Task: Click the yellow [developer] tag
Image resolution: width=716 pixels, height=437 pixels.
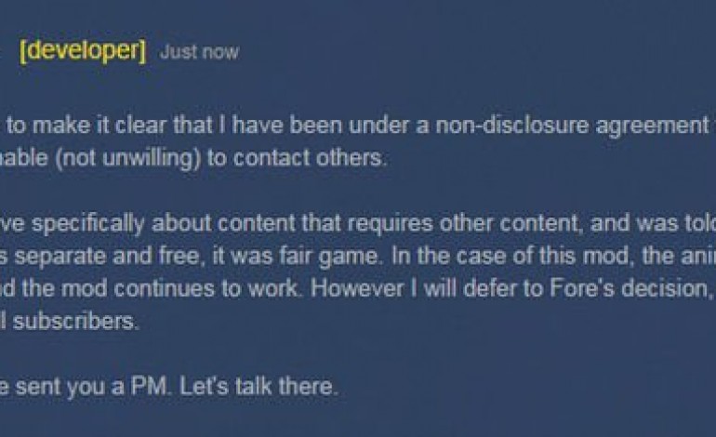Action: coord(82,52)
